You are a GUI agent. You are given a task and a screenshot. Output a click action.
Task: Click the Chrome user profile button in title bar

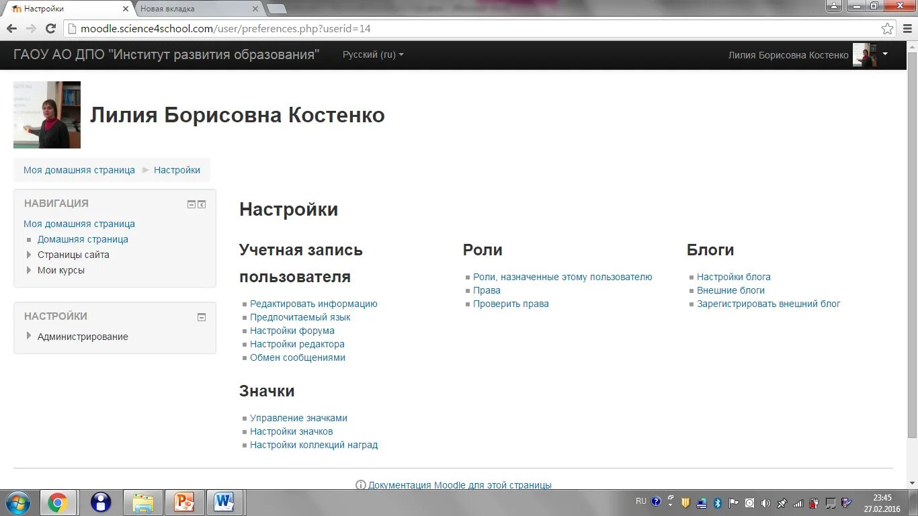tap(834, 6)
